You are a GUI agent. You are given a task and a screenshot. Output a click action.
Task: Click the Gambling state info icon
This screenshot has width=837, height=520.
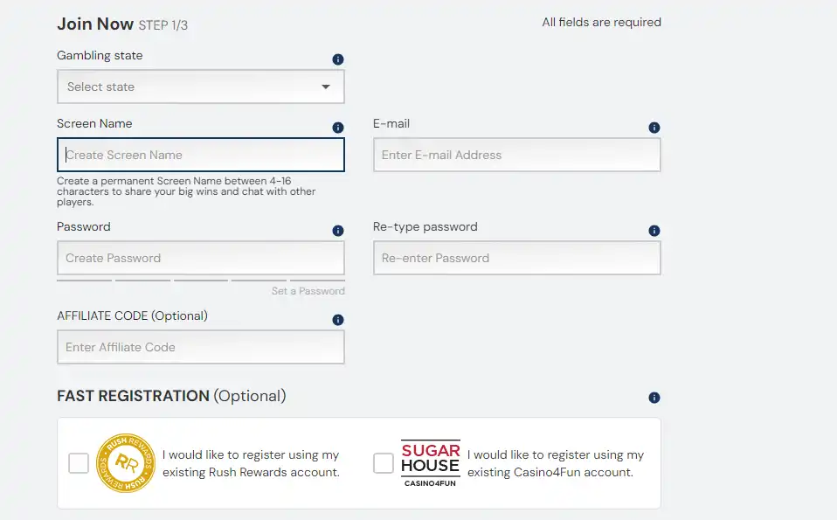click(x=338, y=59)
